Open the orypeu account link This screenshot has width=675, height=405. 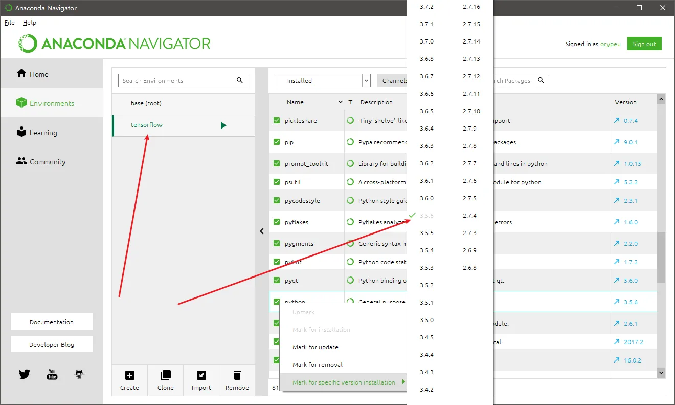(x=611, y=44)
